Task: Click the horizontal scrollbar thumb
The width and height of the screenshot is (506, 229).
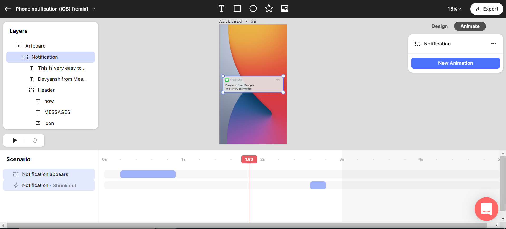Action: pos(247,225)
